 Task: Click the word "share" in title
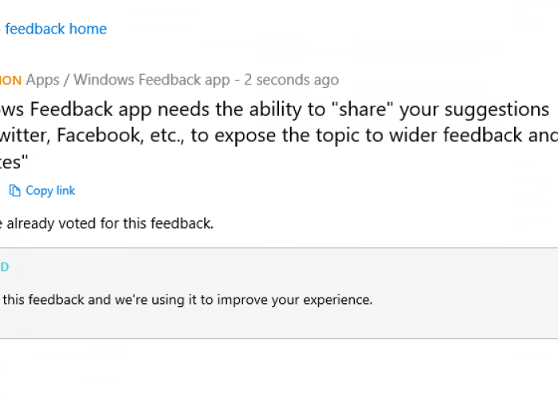pos(362,109)
